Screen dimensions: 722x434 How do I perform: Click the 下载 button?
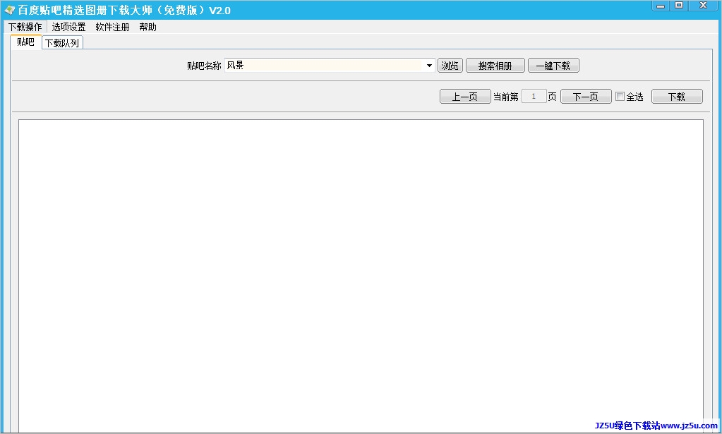(677, 96)
